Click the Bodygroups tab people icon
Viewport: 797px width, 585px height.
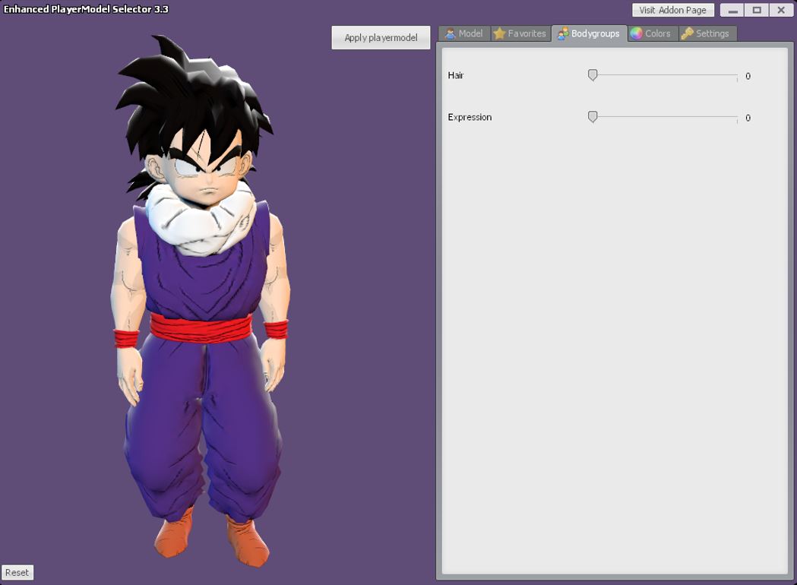563,33
